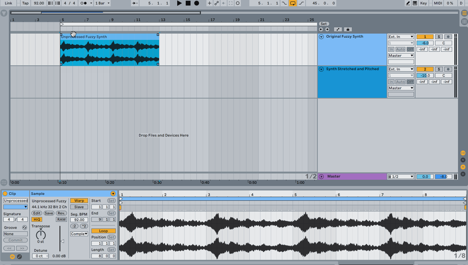Screen dimensions: 468x265
Task: Solo the Synth Stretched and Pitched track
Action: [438, 69]
